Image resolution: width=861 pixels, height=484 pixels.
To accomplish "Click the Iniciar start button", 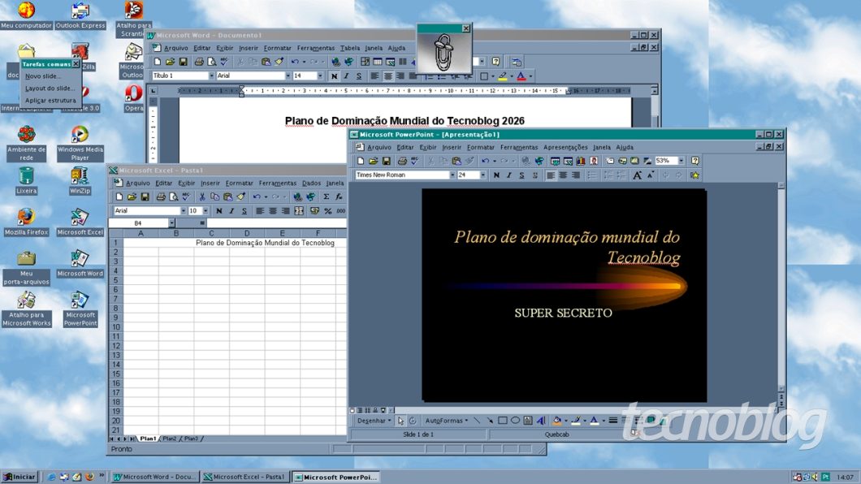I will tap(19, 477).
